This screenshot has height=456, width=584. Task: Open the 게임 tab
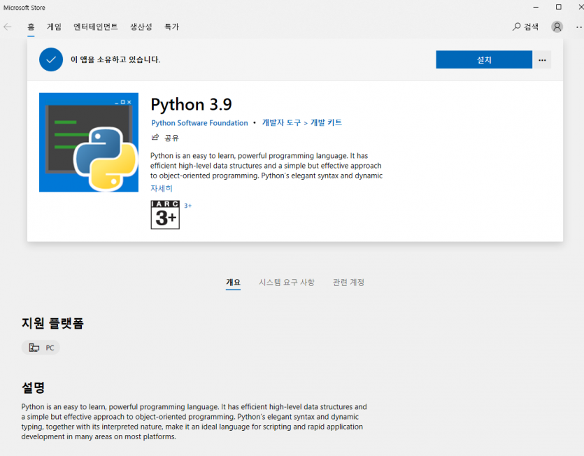click(54, 27)
